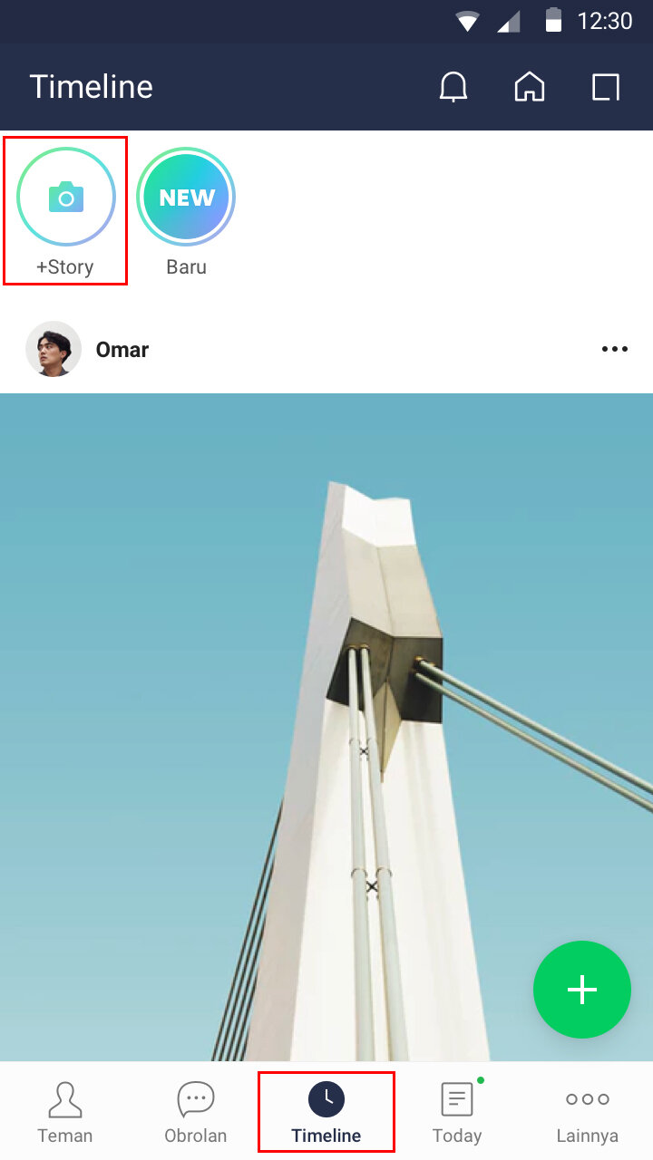The width and height of the screenshot is (653, 1160).
Task: Select the Timeline tab
Action: (x=326, y=1112)
